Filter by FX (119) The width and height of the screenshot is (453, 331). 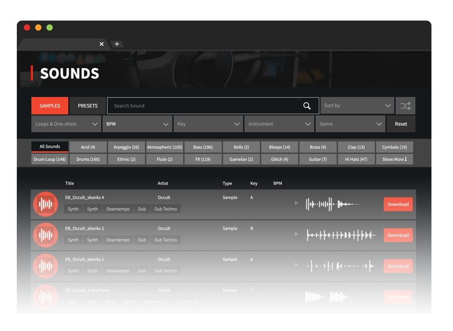[203, 160]
